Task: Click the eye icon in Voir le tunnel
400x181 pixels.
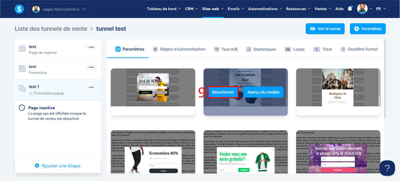Action: pyautogui.click(x=313, y=29)
